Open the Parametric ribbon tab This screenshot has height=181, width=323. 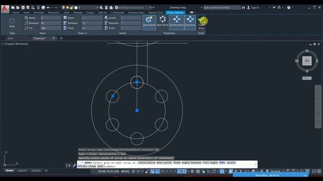[x=54, y=13]
